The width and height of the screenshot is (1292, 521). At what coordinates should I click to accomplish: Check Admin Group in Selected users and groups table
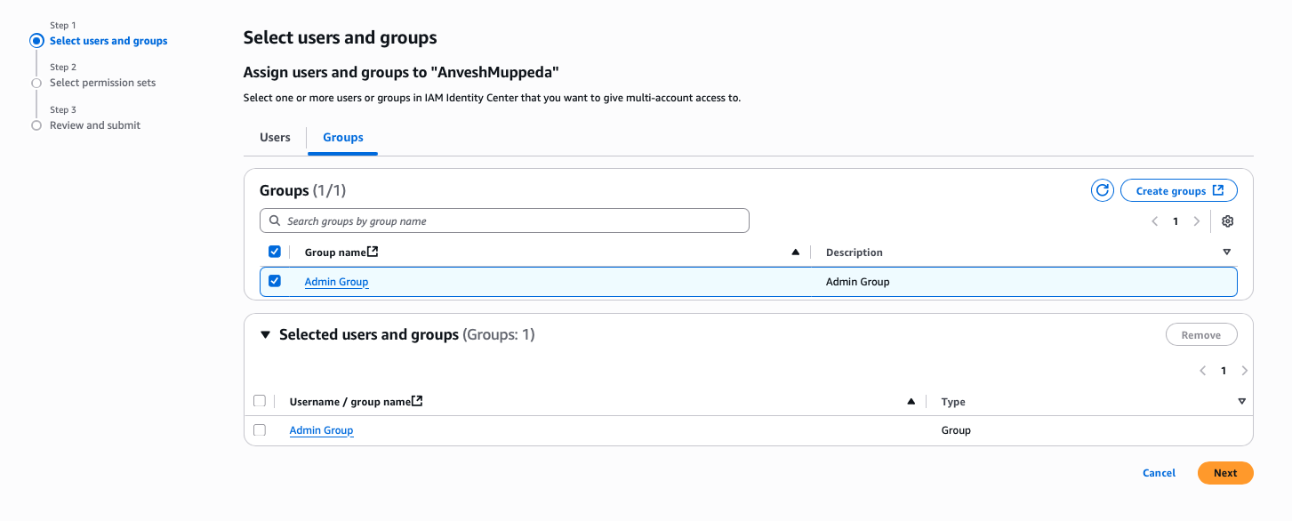(x=260, y=429)
